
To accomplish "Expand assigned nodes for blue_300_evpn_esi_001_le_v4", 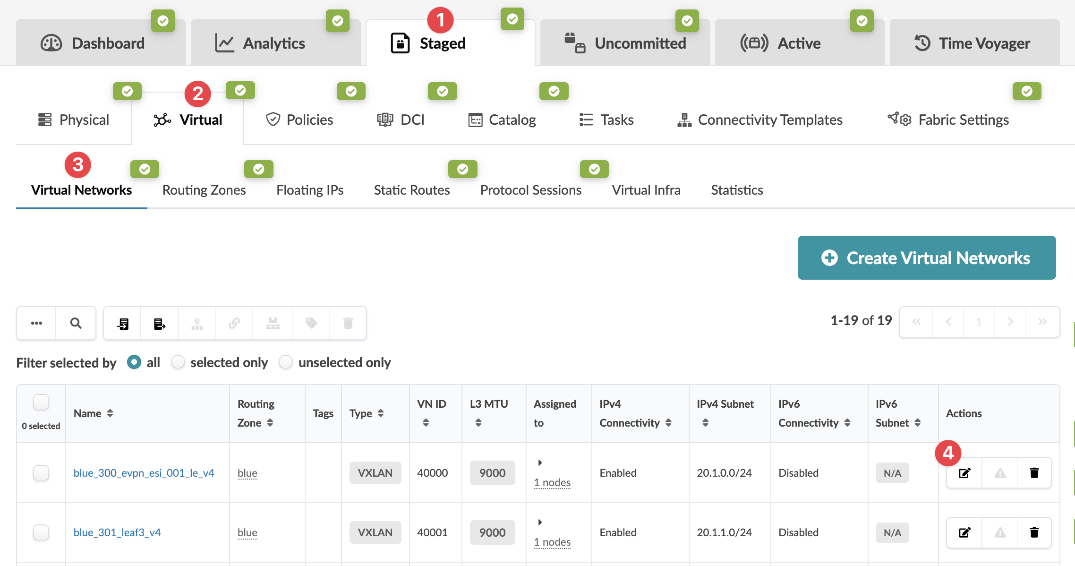I will click(540, 463).
